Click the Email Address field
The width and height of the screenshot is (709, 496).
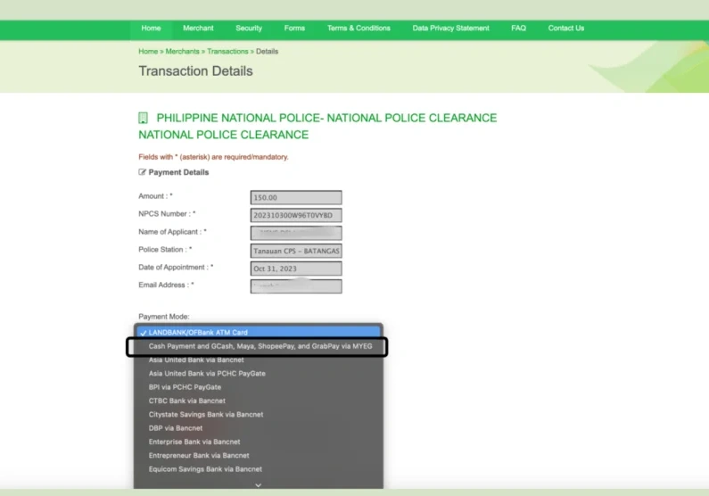296,286
